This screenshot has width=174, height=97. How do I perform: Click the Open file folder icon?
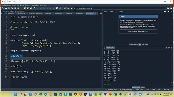[x=5, y=8]
